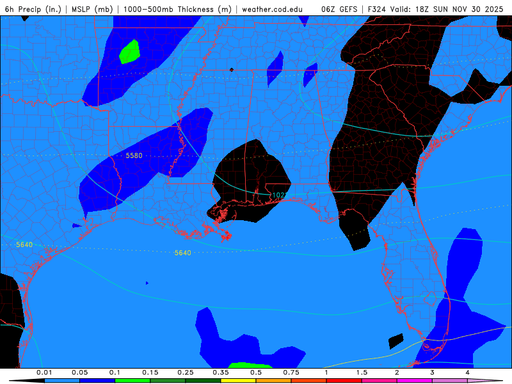The height and width of the screenshot is (384, 512).
Task: Click the legend value 3
Action: [433, 372]
